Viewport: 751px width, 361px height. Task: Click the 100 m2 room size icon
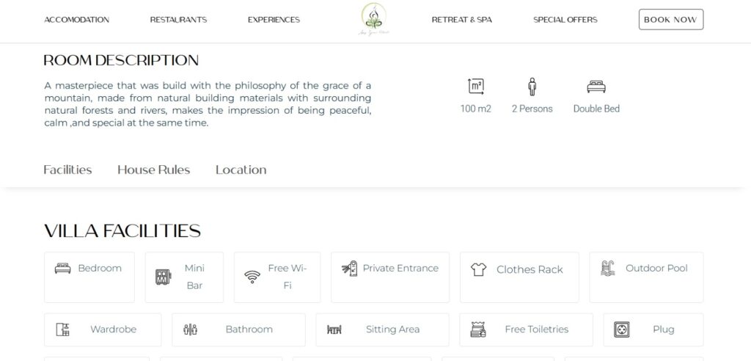476,87
